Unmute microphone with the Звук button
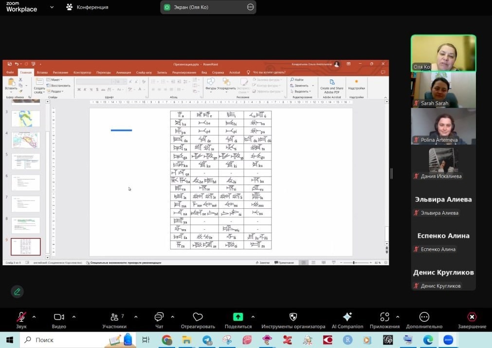 (21, 317)
